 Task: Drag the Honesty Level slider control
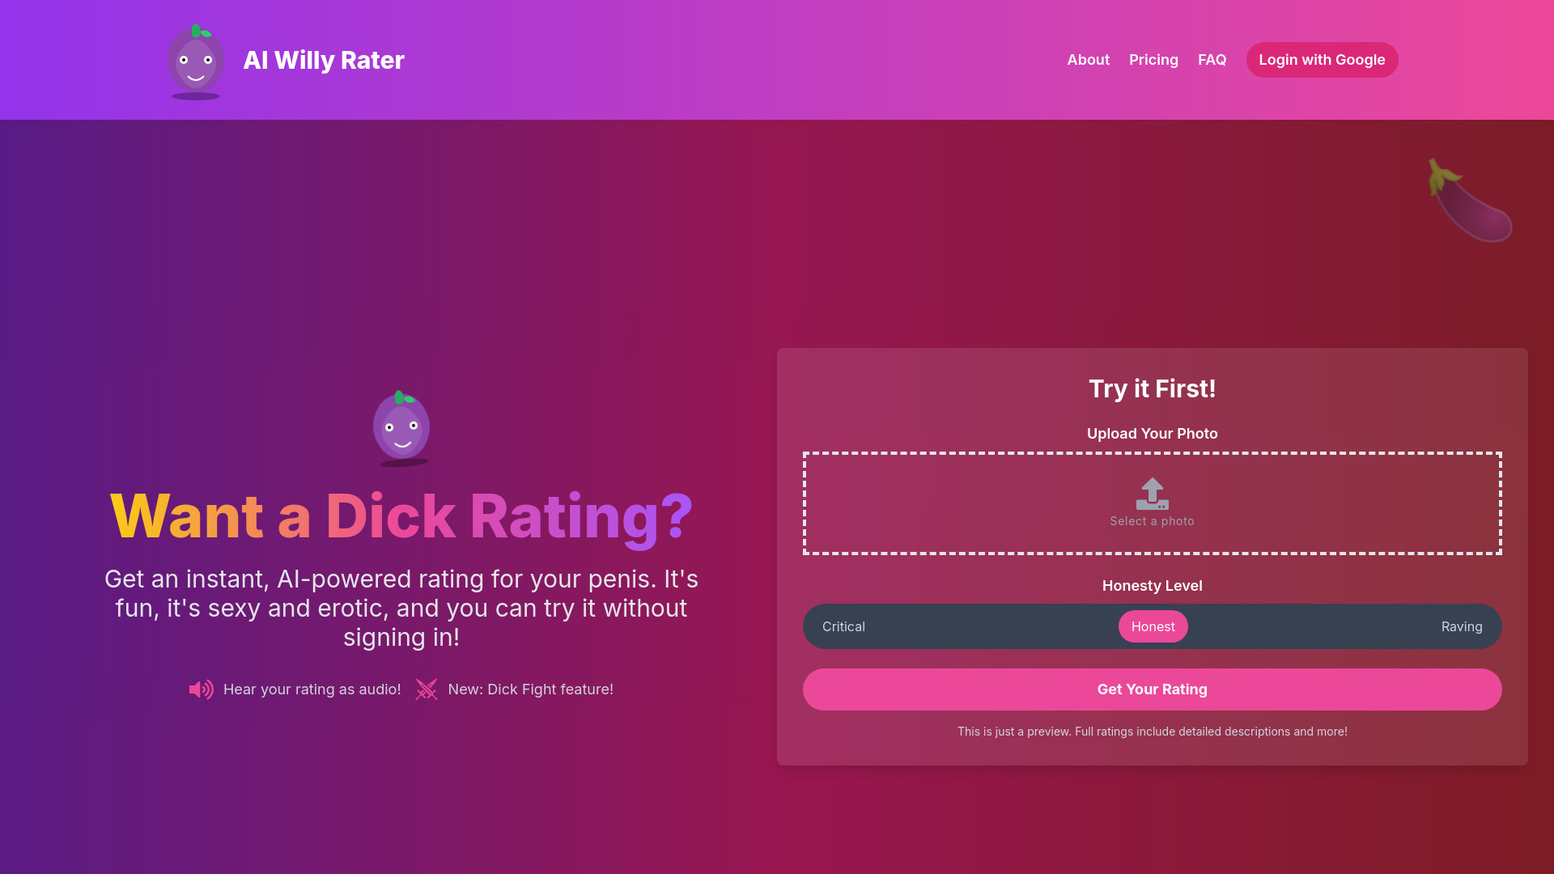[1153, 626]
